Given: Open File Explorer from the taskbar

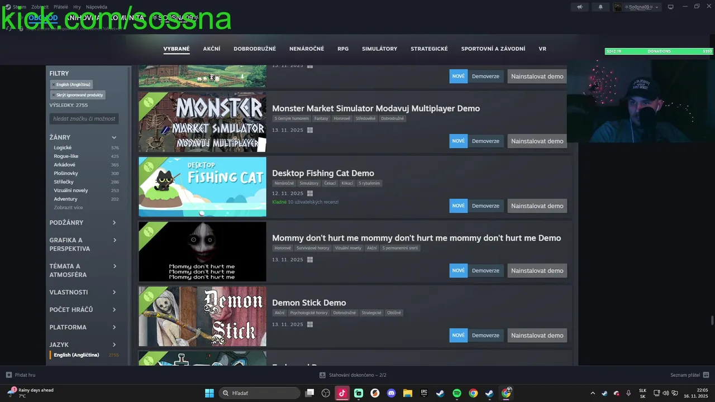Looking at the screenshot, I should pos(407,393).
